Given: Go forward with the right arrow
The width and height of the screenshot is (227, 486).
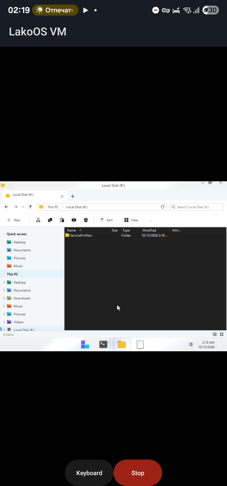Looking at the screenshot, I should tap(16, 207).
